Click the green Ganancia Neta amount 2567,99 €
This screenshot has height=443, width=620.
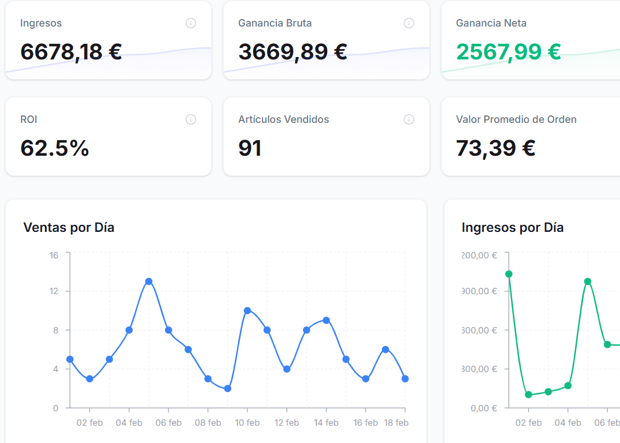pyautogui.click(x=509, y=52)
